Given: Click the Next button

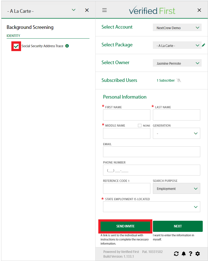Looking at the screenshot, I should tap(178, 226).
